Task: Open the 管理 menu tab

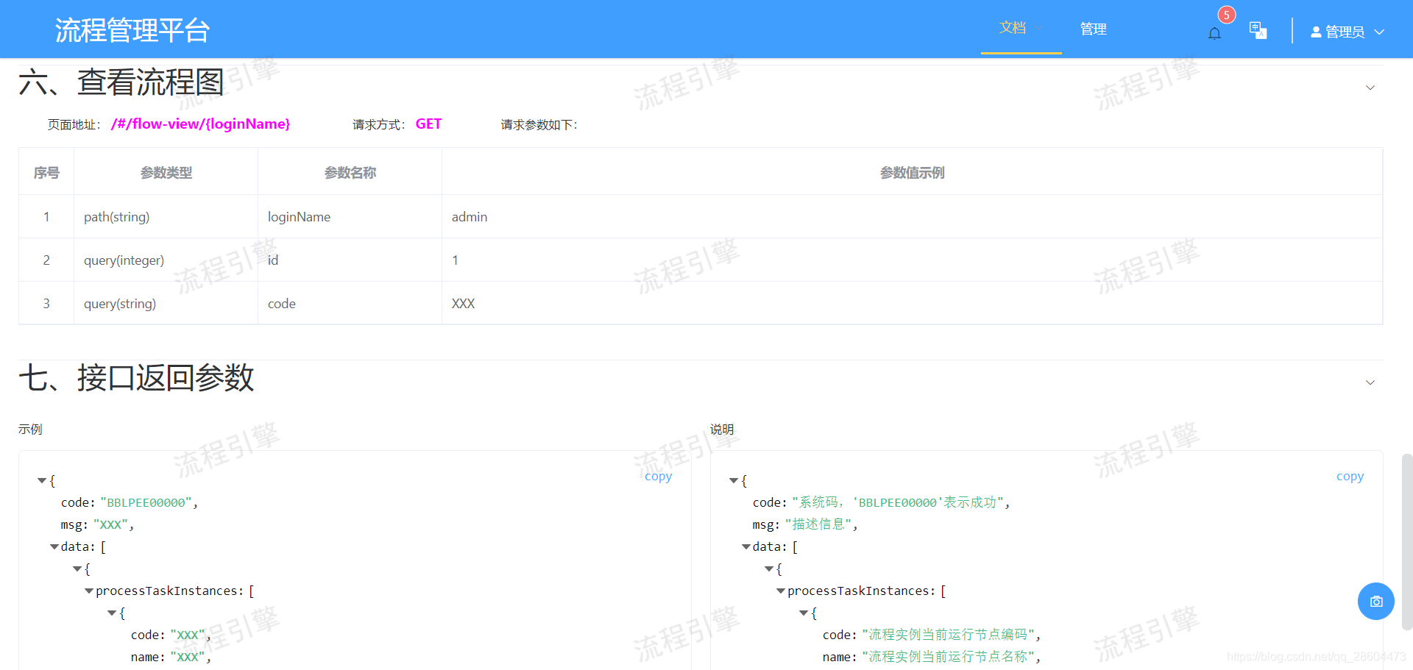Action: [1093, 29]
